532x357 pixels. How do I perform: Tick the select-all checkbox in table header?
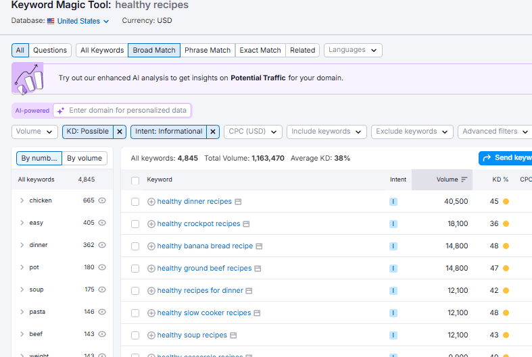(x=135, y=181)
